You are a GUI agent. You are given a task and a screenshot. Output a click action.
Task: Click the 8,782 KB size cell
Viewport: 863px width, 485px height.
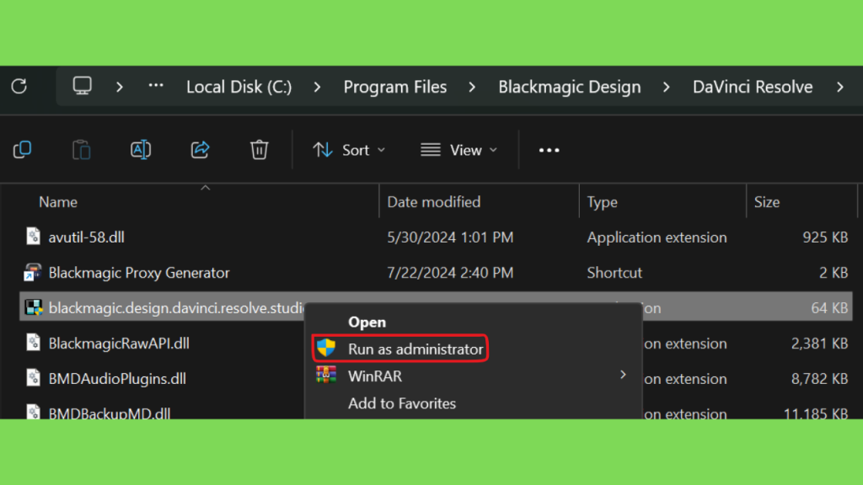coord(819,379)
